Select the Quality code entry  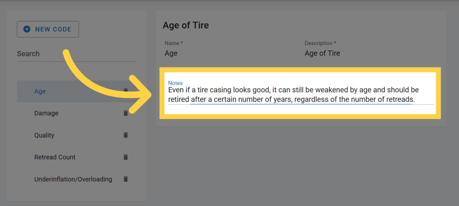pos(44,135)
